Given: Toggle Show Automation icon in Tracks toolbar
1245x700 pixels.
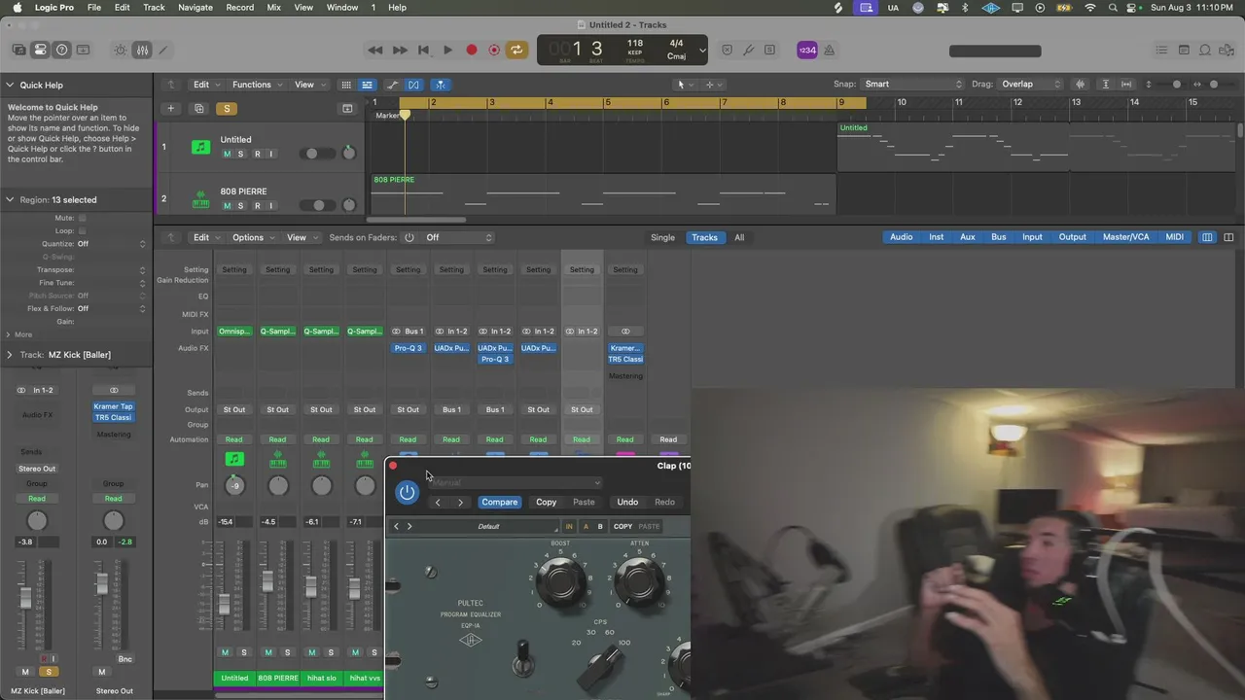Looking at the screenshot, I should (392, 85).
